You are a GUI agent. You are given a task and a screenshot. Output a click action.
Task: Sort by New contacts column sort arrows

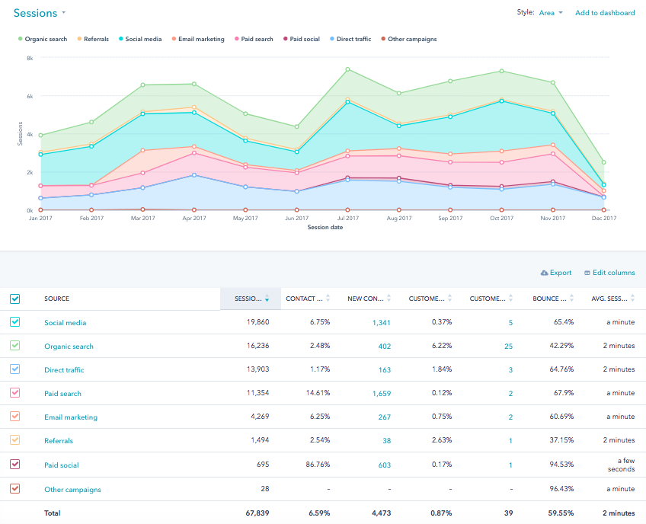coord(389,299)
